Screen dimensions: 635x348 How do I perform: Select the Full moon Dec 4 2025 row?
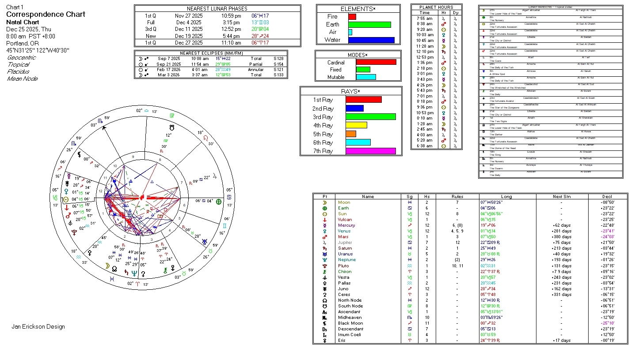pos(217,22)
